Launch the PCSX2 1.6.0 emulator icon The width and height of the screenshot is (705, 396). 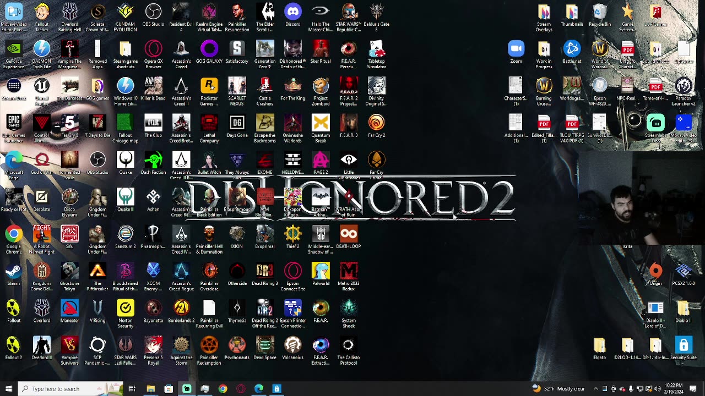click(x=684, y=273)
